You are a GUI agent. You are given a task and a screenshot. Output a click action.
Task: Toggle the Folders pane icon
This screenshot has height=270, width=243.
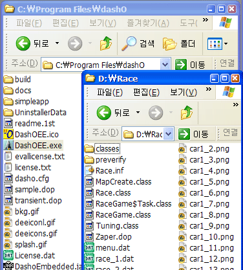(x=169, y=44)
